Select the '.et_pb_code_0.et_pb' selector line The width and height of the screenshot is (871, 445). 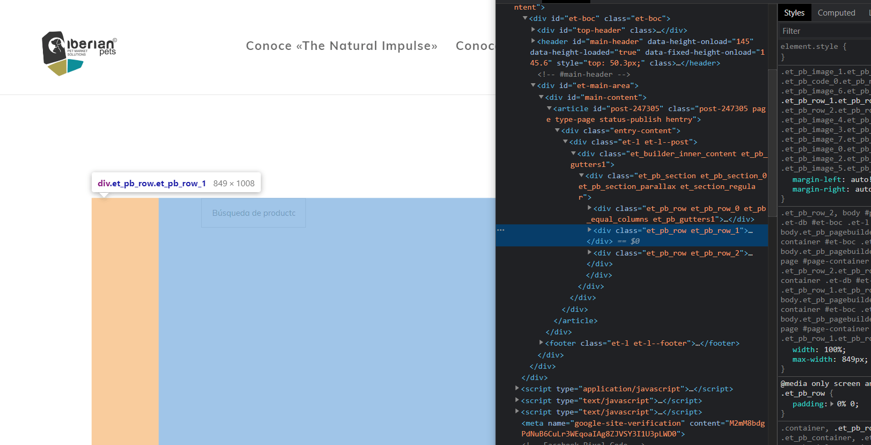825,82
